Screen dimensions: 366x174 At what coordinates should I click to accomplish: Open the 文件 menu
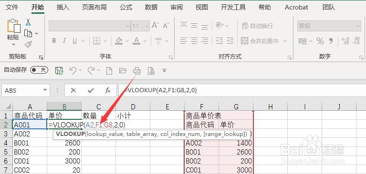click(x=12, y=7)
